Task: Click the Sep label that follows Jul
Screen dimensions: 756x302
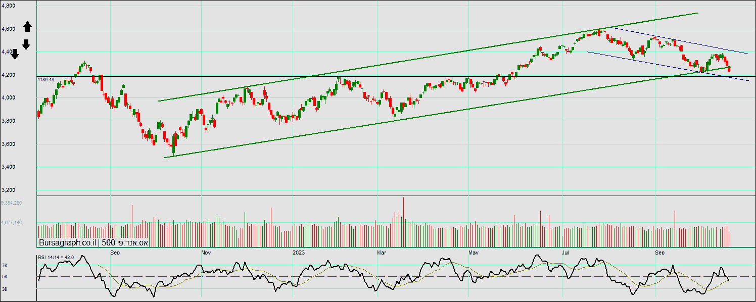Action: pos(659,251)
